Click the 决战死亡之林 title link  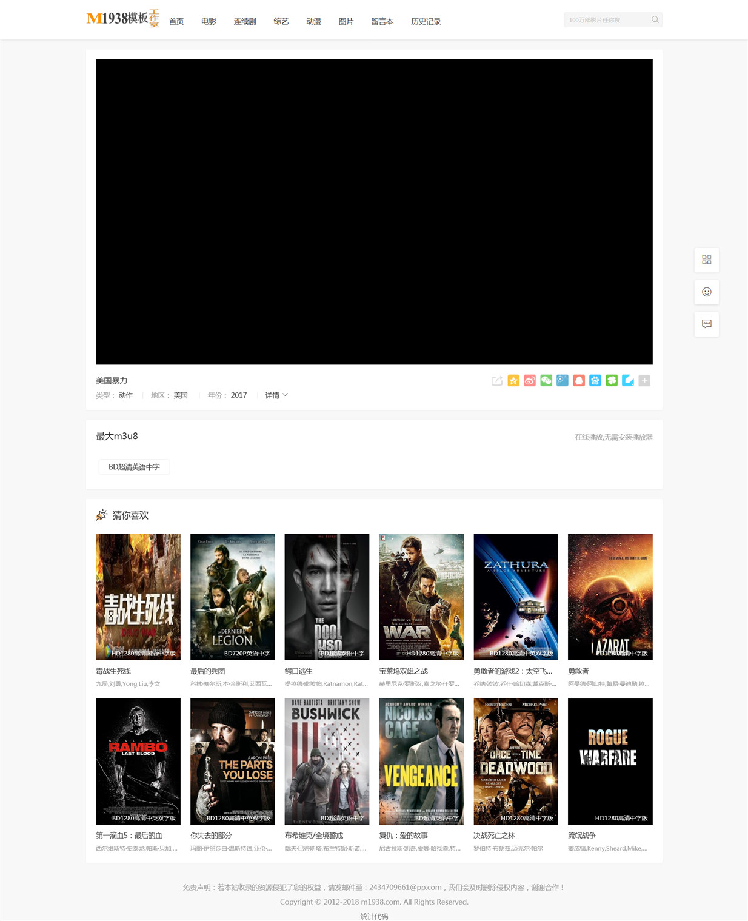pyautogui.click(x=494, y=836)
